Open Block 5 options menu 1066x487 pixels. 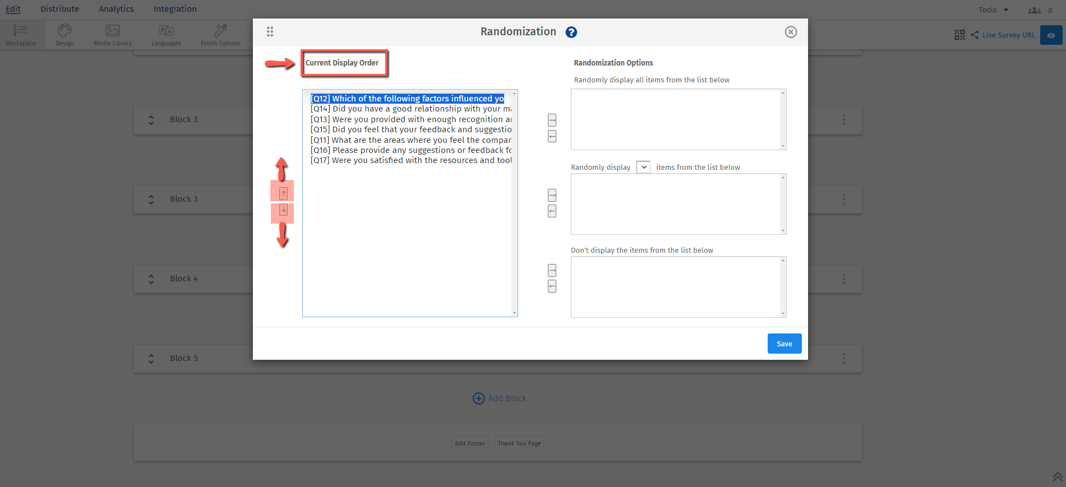tap(843, 359)
